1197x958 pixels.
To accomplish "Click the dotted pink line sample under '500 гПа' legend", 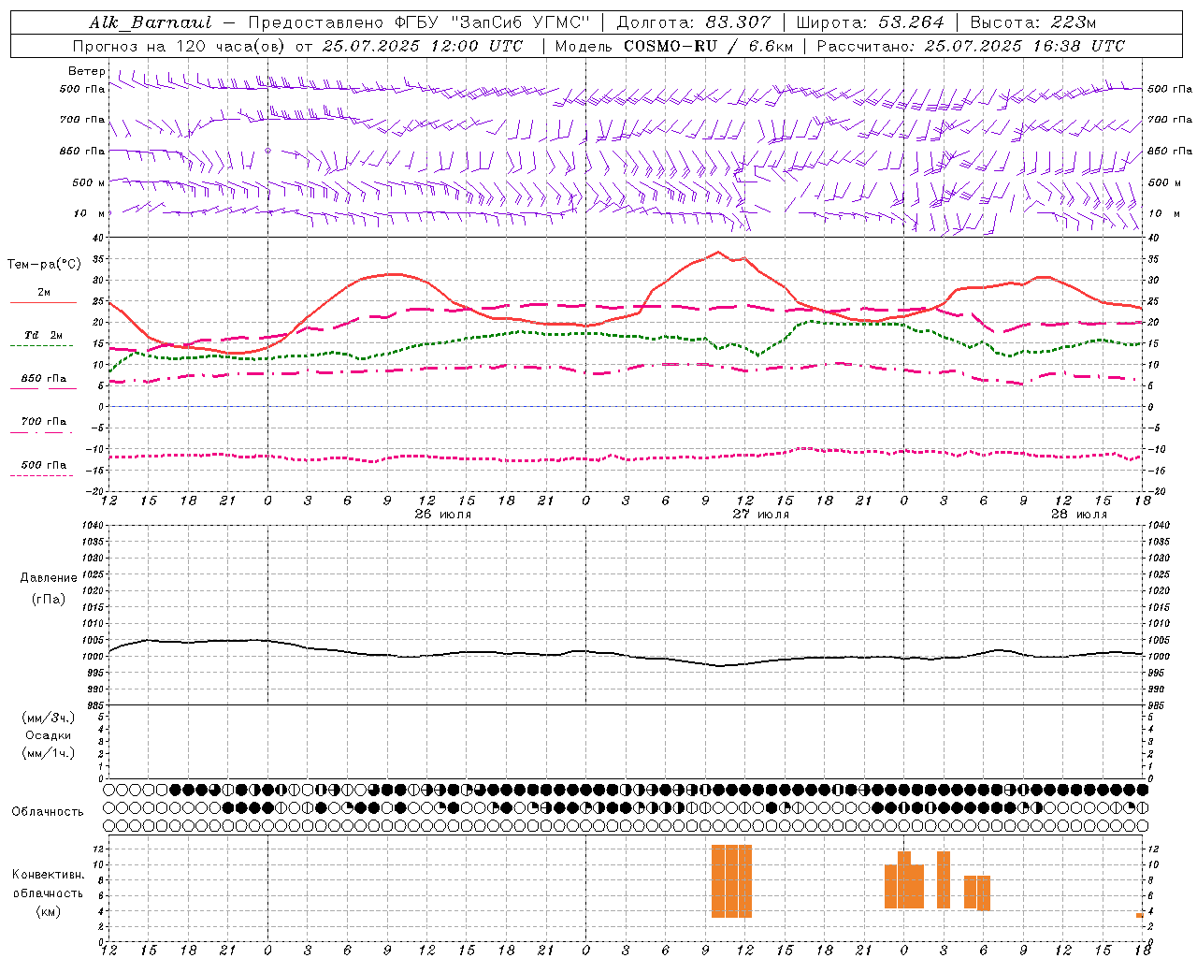I will pyautogui.click(x=43, y=475).
